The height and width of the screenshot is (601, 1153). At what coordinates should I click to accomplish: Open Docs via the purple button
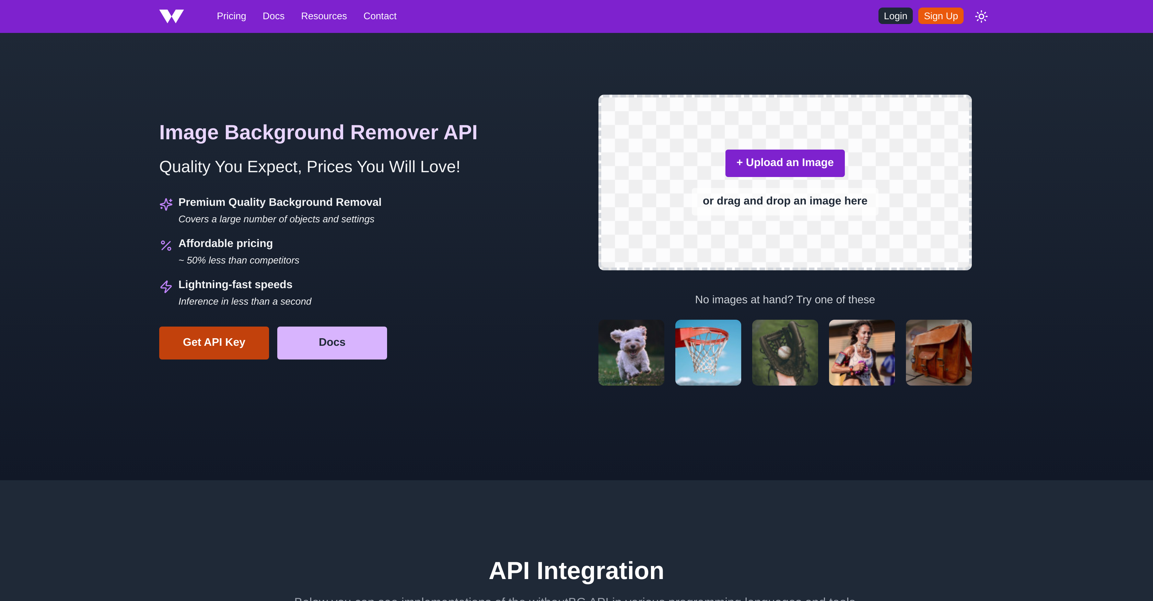(x=332, y=342)
